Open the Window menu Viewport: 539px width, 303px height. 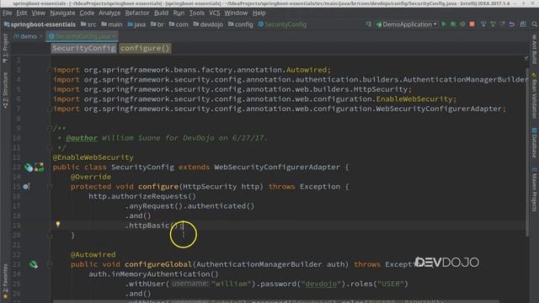coord(236,13)
